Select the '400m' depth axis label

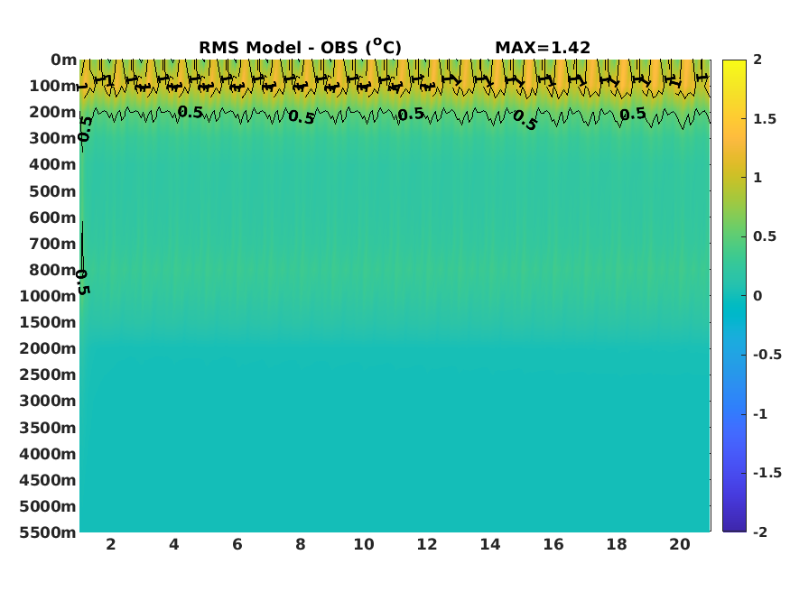coord(52,164)
